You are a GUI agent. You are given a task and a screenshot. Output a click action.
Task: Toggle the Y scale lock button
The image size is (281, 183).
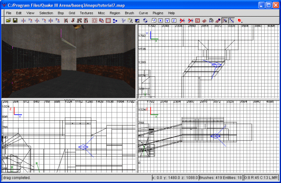coord(167,21)
